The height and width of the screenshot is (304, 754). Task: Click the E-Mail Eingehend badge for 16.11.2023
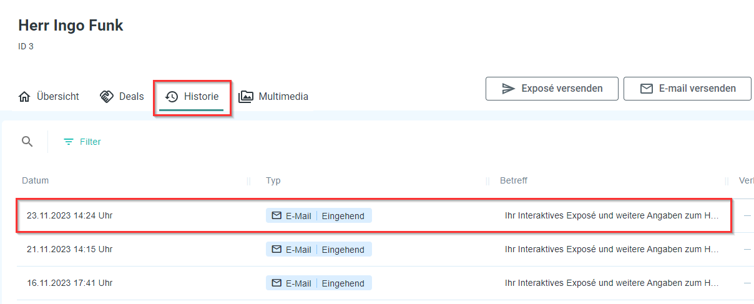[x=319, y=283]
